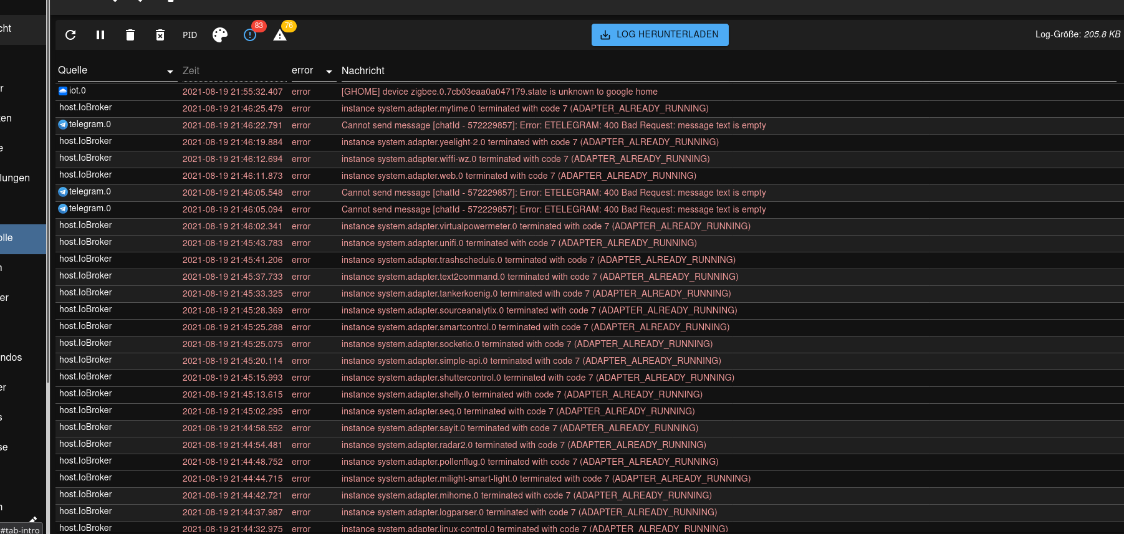The height and width of the screenshot is (534, 1124).
Task: Click timestamp 2021-08-19 21:46:11.873
Action: [233, 176]
